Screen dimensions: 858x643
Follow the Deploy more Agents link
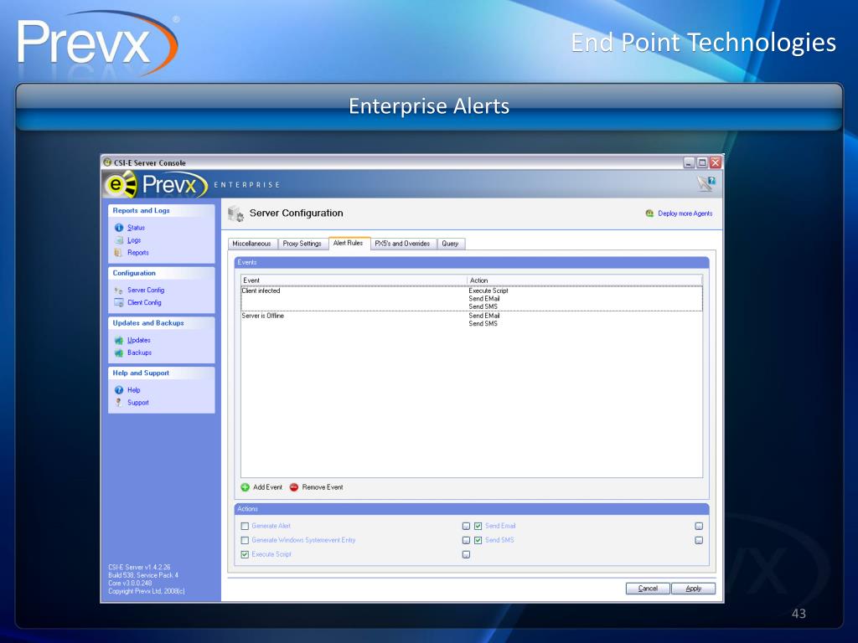point(685,213)
